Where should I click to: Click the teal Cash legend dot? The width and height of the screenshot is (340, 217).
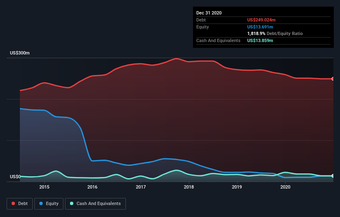pos(72,203)
